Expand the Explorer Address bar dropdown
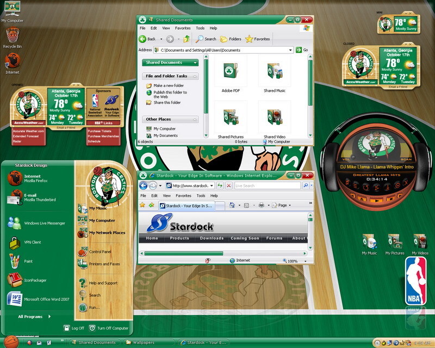This screenshot has height=348, width=435. tap(291, 50)
